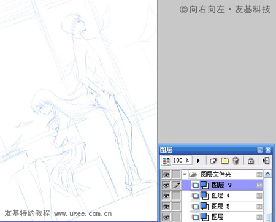The image size is (276, 222).
Task: Click the layer color display mode icon
Action: [x=166, y=161]
